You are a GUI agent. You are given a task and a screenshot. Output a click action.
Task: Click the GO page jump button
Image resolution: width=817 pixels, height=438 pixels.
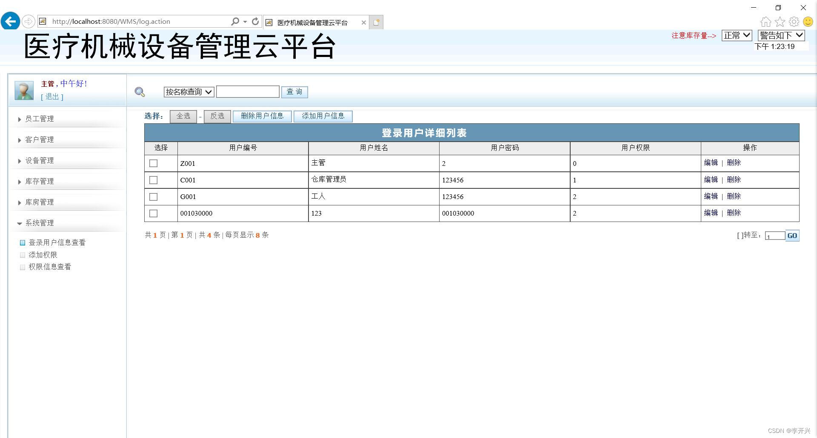pos(792,236)
